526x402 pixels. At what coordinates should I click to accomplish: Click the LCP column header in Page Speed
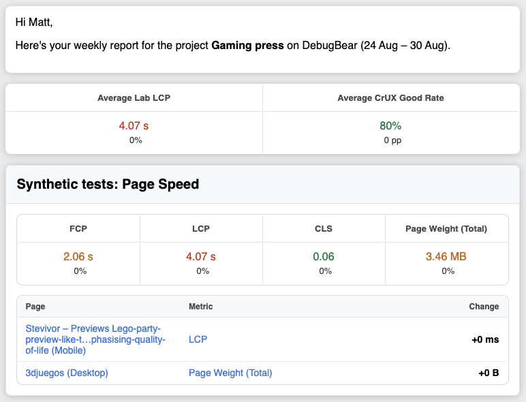201,228
